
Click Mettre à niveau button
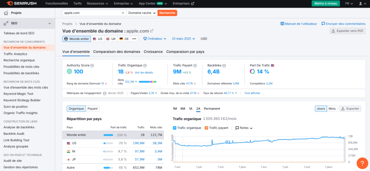pos(326,4)
